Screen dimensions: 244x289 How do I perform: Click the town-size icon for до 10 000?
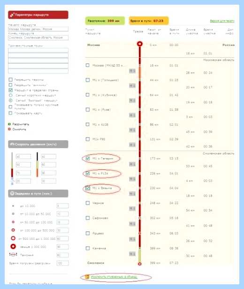(x=13, y=205)
